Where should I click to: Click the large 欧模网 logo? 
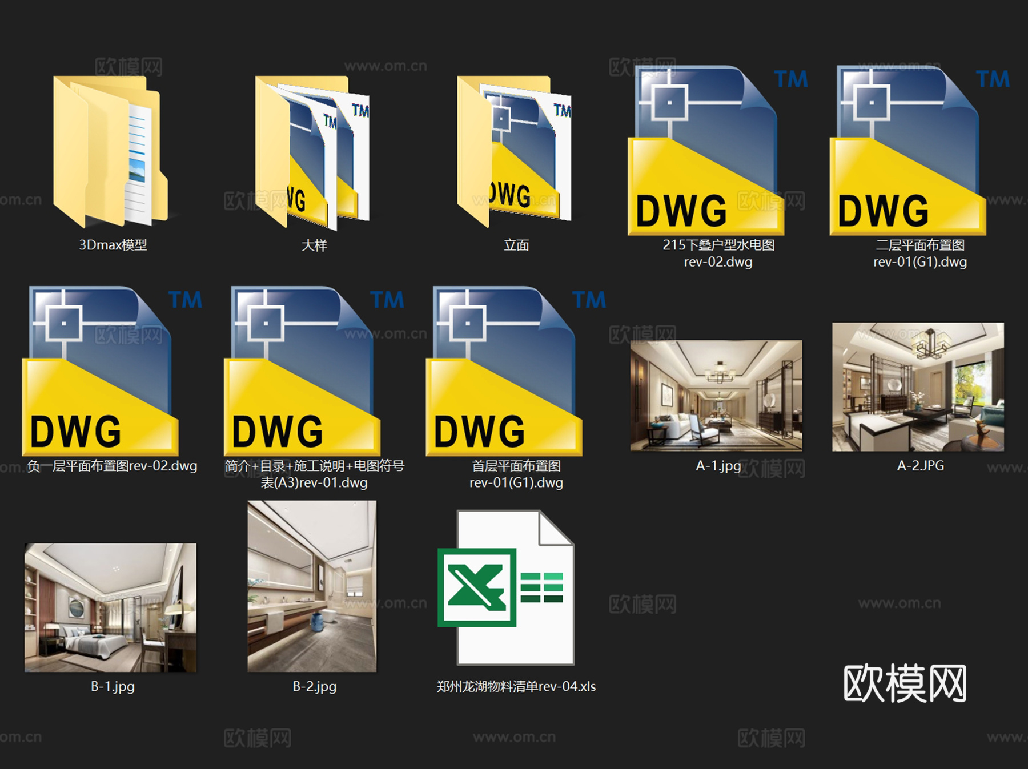tap(905, 683)
